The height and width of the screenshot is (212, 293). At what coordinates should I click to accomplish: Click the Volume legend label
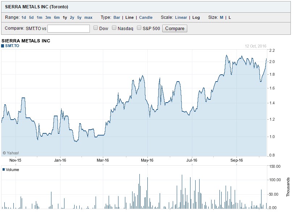coord(12,170)
